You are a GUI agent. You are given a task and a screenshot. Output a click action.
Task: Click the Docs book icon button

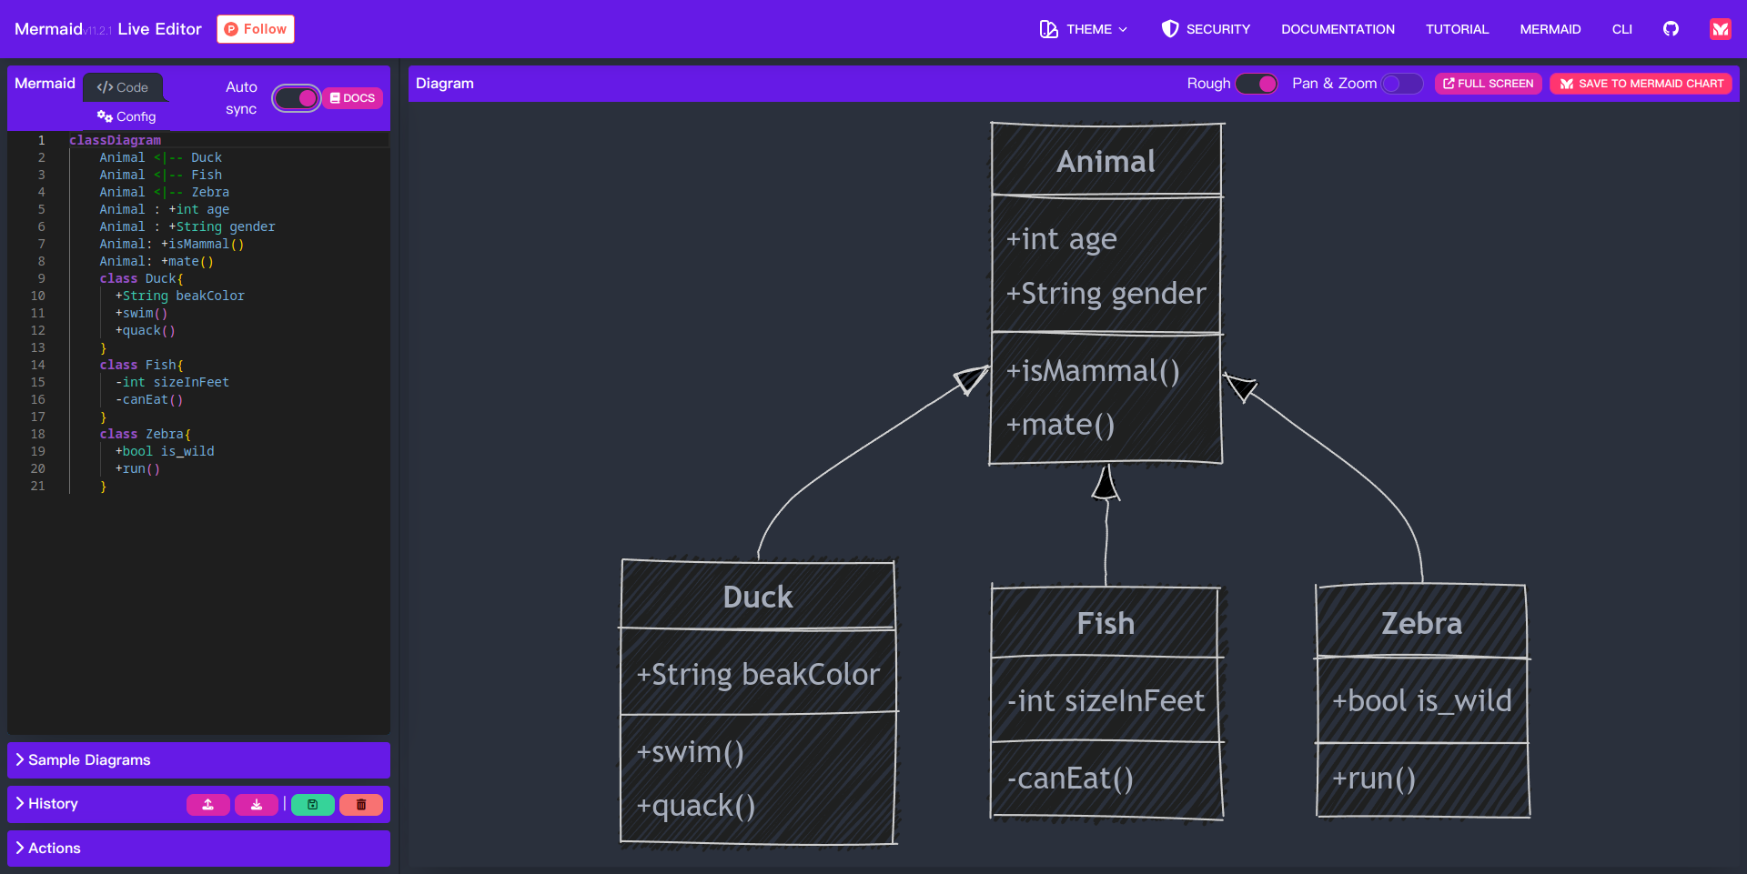(352, 98)
